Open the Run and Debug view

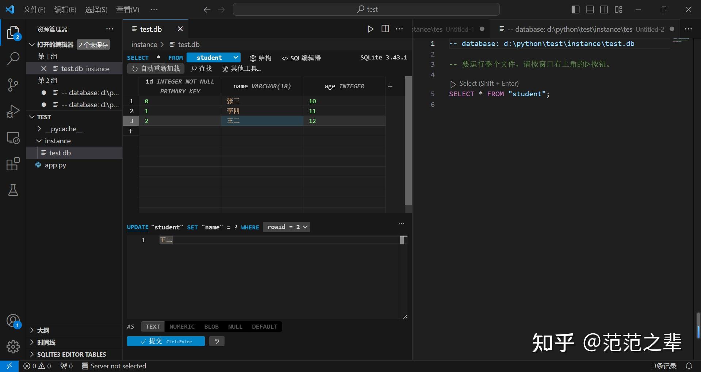point(13,111)
